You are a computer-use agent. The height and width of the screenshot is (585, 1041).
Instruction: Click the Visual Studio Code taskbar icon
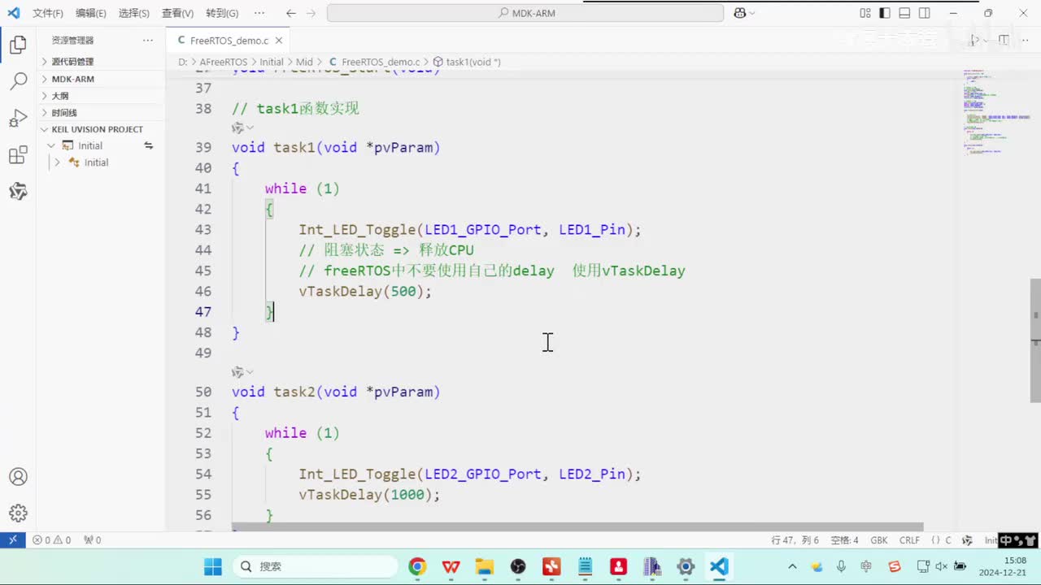[x=719, y=566]
